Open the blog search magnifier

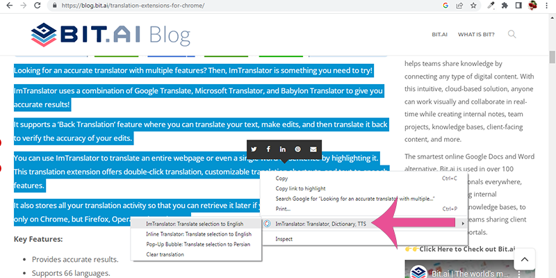512,34
